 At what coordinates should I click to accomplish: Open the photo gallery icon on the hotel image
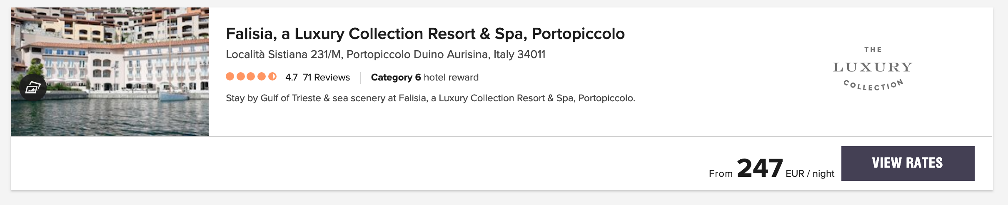click(33, 88)
